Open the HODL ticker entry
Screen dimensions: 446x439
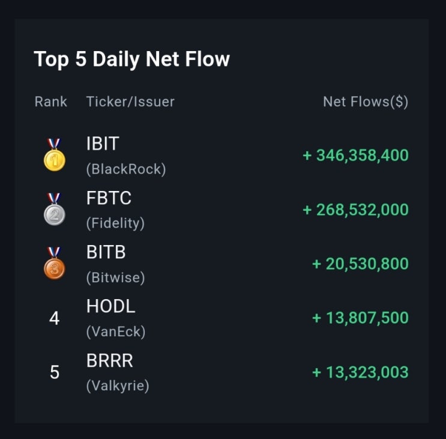point(110,306)
